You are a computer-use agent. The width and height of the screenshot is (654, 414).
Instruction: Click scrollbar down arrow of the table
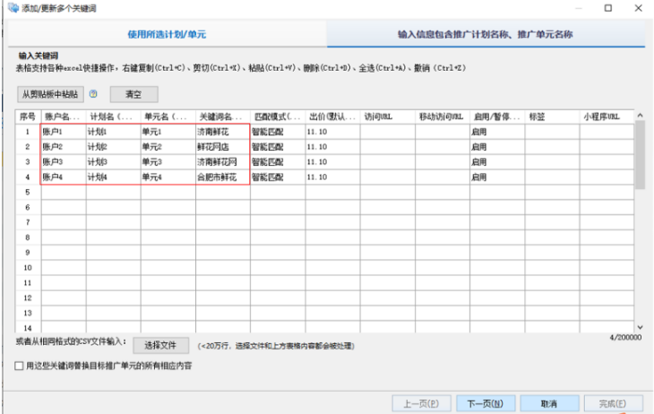tap(640, 328)
